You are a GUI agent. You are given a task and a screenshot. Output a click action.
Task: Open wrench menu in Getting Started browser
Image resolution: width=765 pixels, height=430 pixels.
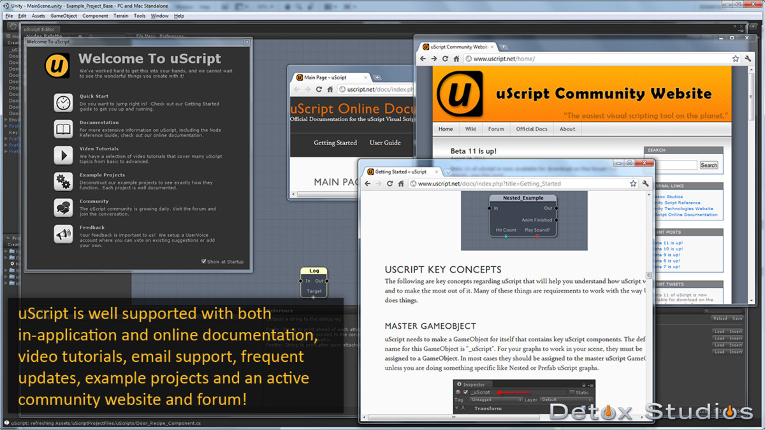(x=646, y=183)
